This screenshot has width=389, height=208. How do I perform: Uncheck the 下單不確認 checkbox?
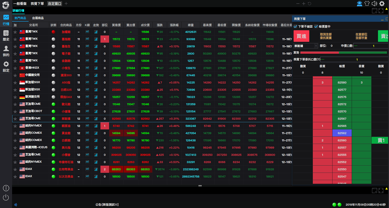coord(296,27)
